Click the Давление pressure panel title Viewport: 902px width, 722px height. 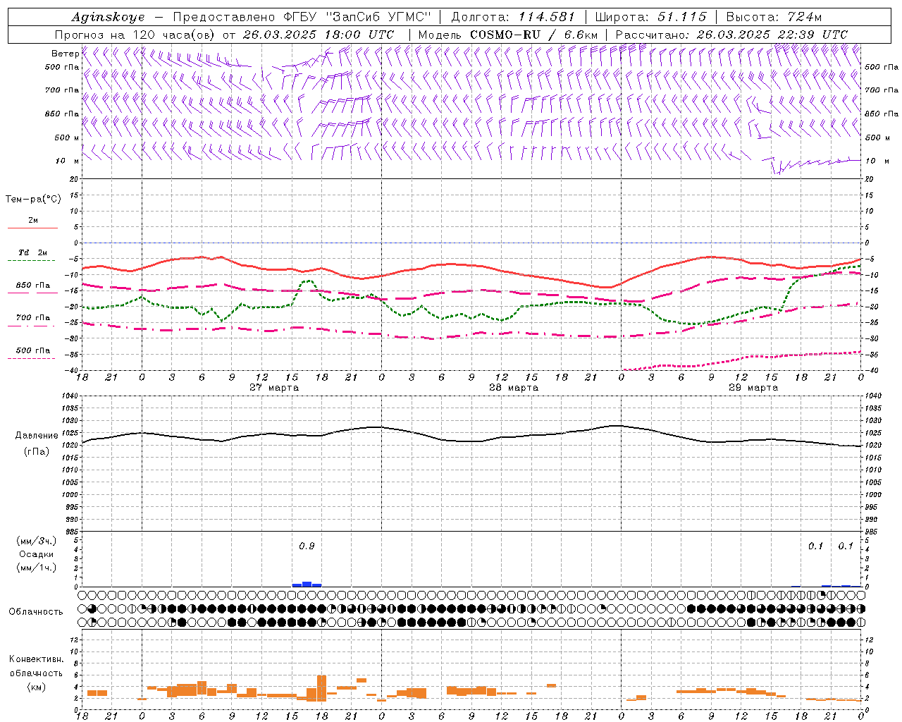coord(37,436)
